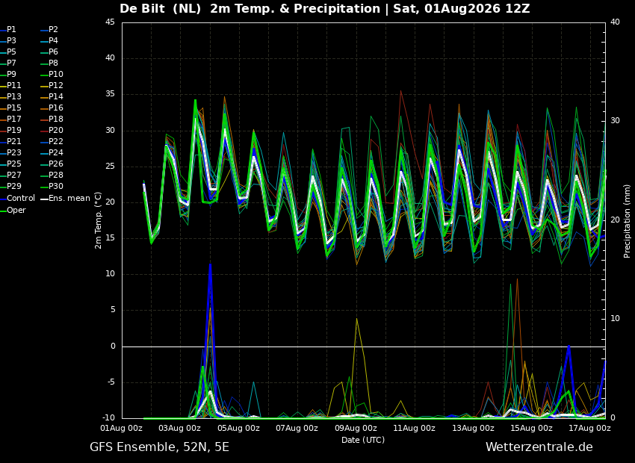The image size is (635, 463).
Task: Click the Wetterzentrale.de credit text
Action: (x=539, y=447)
